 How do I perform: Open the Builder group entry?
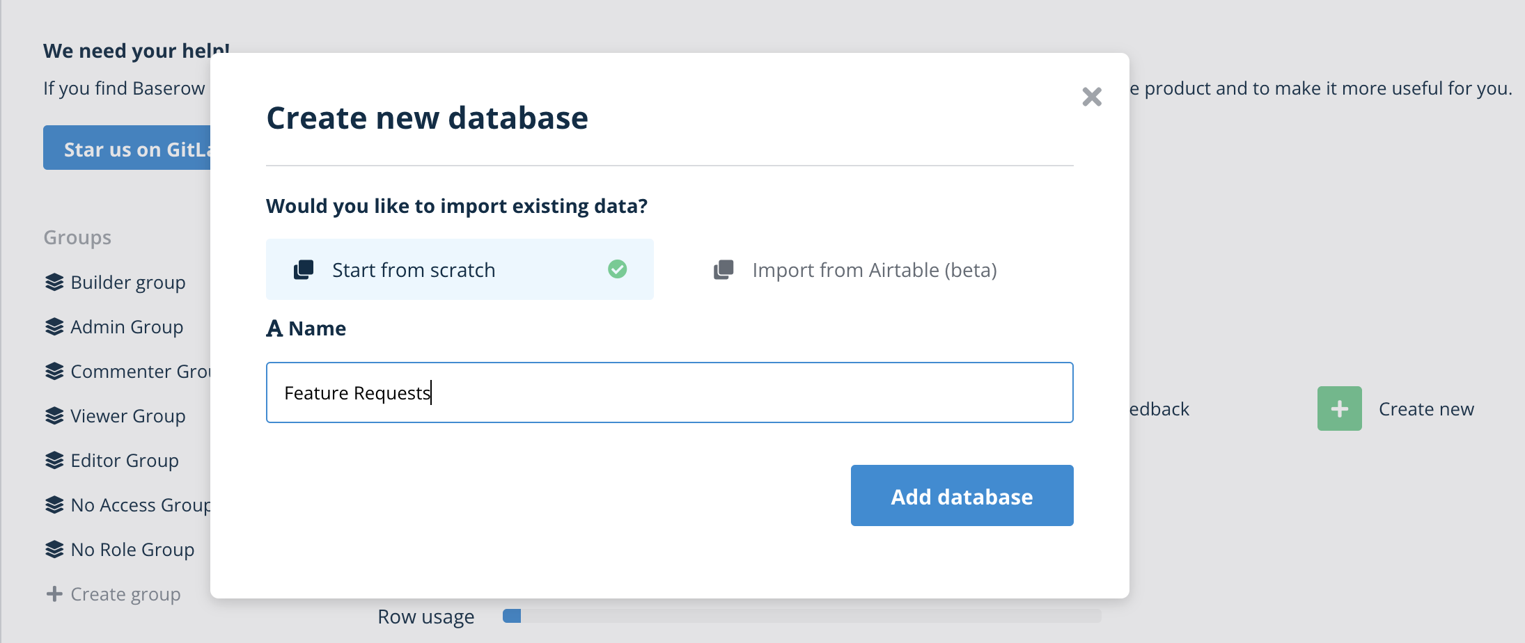(127, 282)
